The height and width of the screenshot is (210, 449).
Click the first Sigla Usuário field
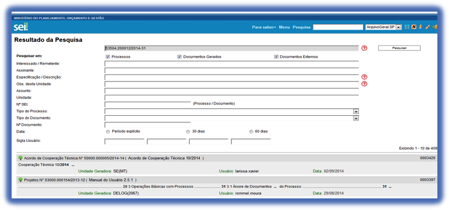click(124, 141)
